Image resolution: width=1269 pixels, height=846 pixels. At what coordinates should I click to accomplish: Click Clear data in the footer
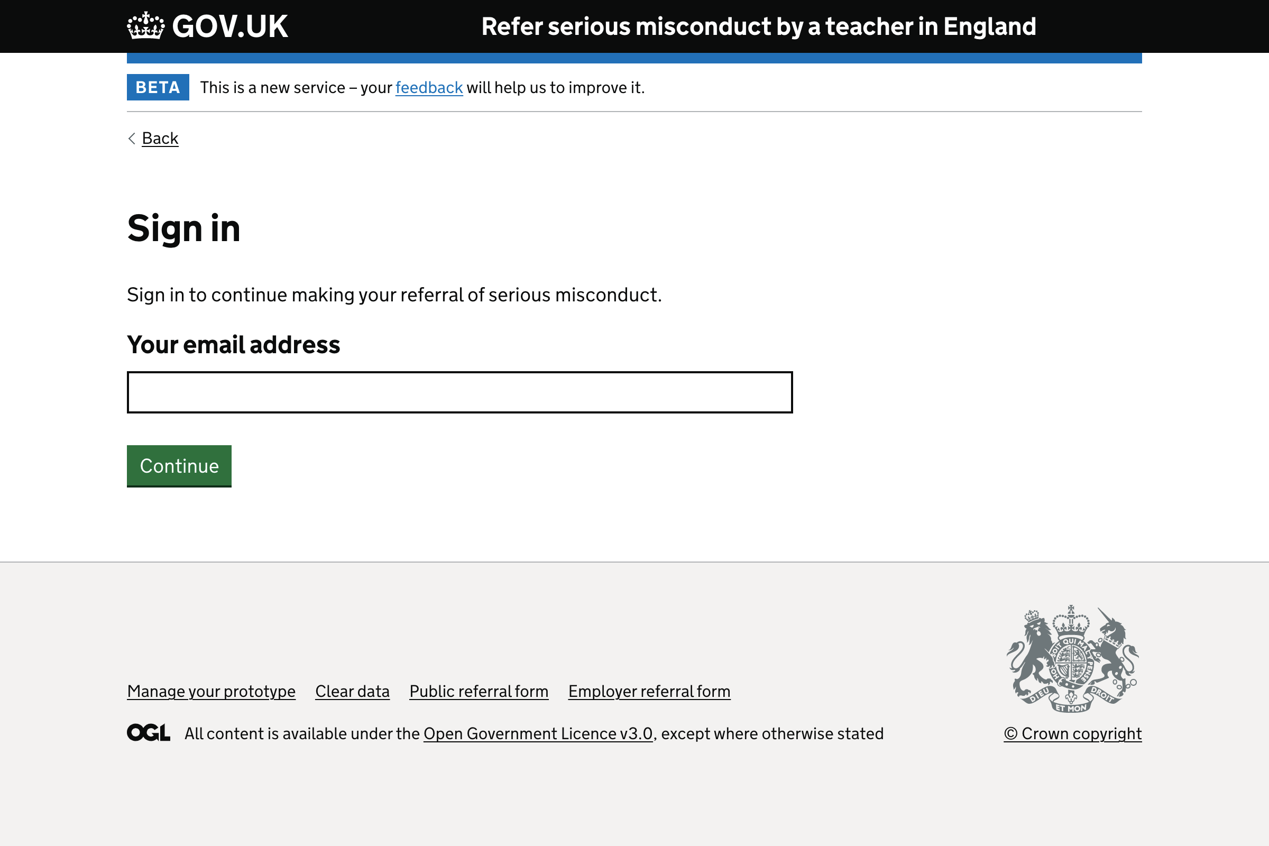pos(352,691)
